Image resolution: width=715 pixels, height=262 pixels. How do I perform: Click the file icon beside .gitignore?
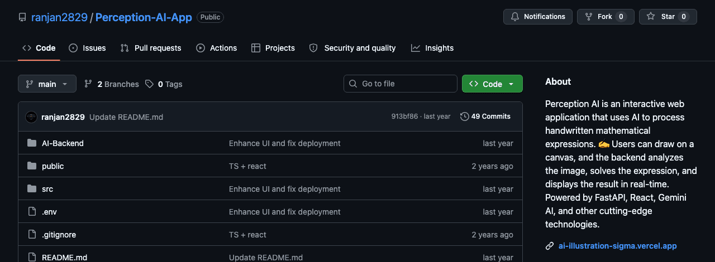pyautogui.click(x=32, y=235)
